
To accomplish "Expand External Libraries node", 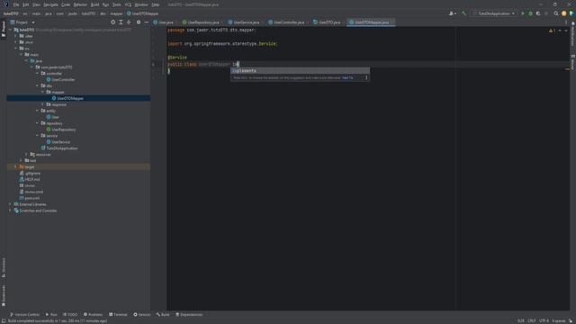I will tap(10, 204).
